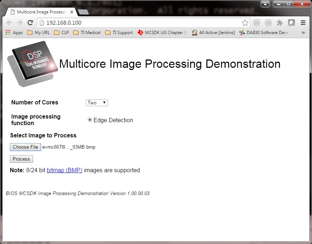The image size is (312, 244).
Task: Click the Chrome user profile icon
Action: pyautogui.click(x=266, y=4)
